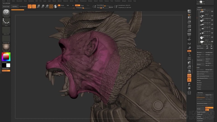Screen dimensions: 217x122
Task: Click the Actual size icon
Action: [x=189, y=26]
